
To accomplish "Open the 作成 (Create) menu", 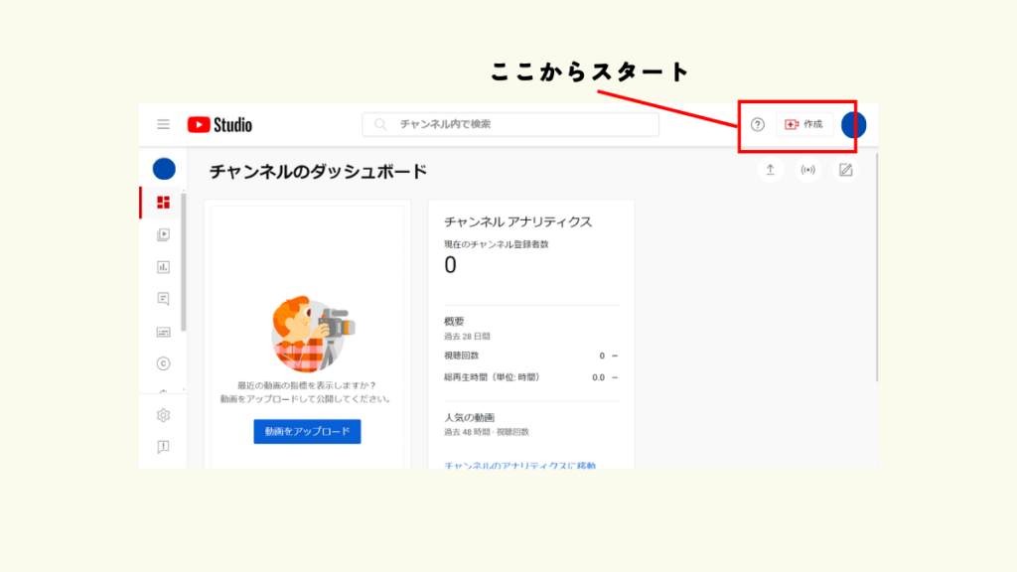I will (x=804, y=124).
